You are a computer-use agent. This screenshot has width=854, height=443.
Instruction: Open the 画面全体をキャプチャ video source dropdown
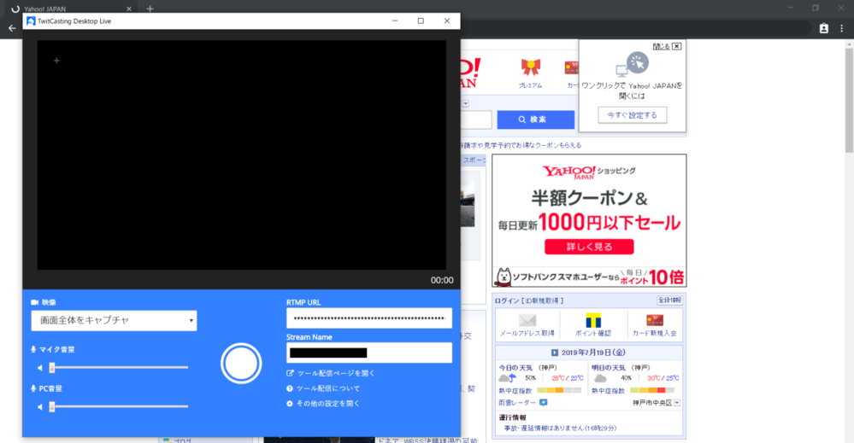click(x=114, y=321)
